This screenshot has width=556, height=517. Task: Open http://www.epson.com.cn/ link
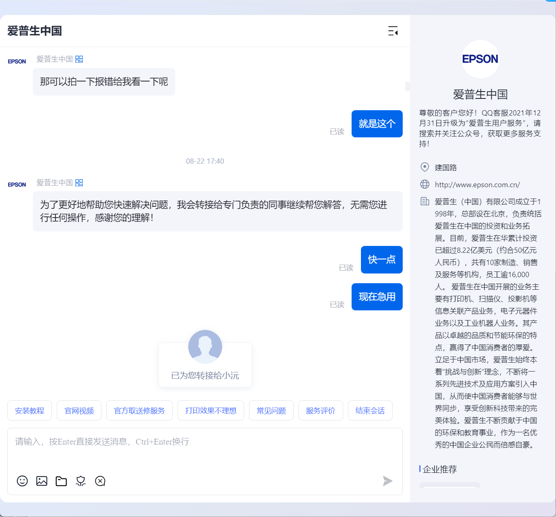[477, 185]
